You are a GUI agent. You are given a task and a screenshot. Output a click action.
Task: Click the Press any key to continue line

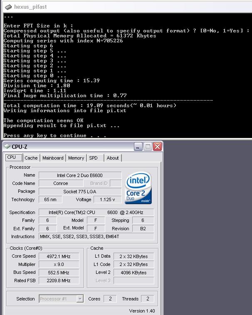click(55, 135)
